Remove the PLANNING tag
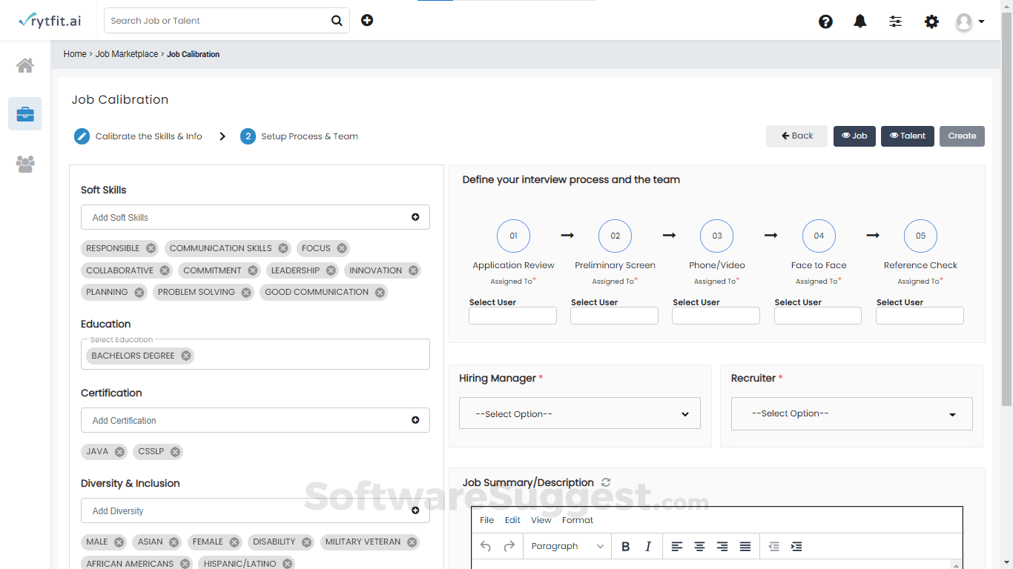 click(139, 292)
